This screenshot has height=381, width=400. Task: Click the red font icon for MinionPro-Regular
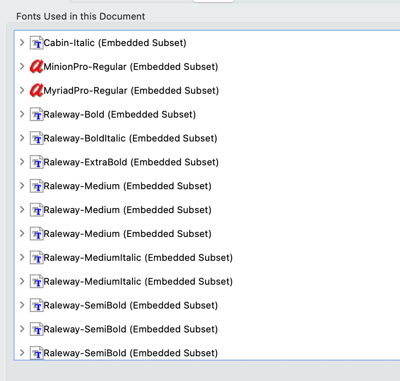coord(37,66)
